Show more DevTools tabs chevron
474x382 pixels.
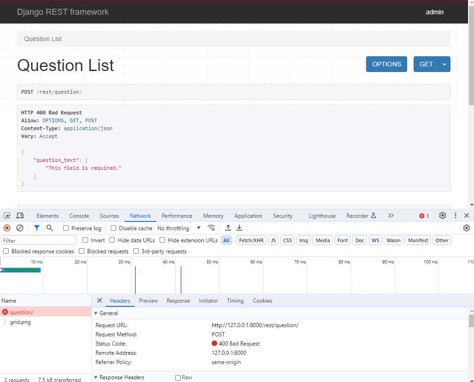click(391, 215)
